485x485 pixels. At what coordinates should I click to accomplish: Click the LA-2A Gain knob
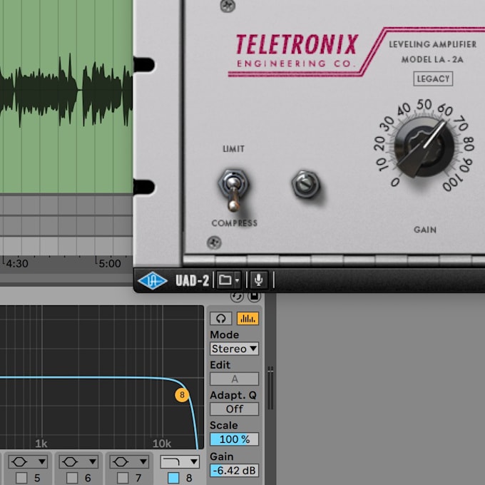tap(424, 147)
